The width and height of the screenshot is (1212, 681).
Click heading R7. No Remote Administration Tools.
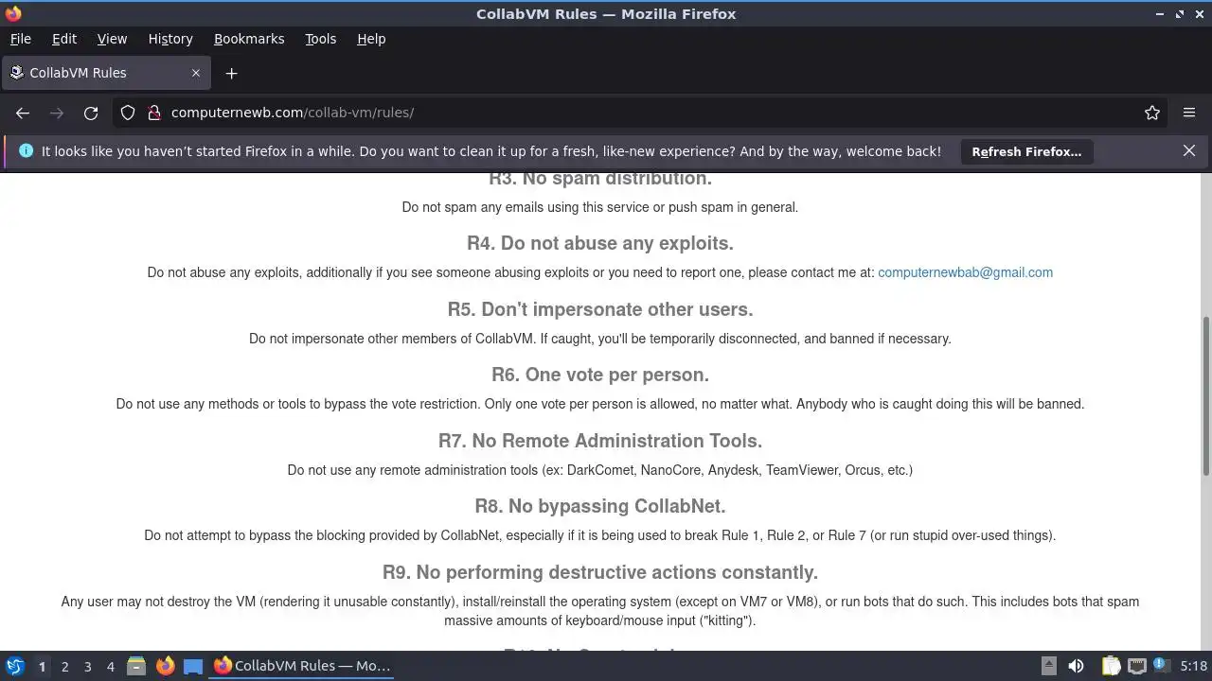[600, 441]
